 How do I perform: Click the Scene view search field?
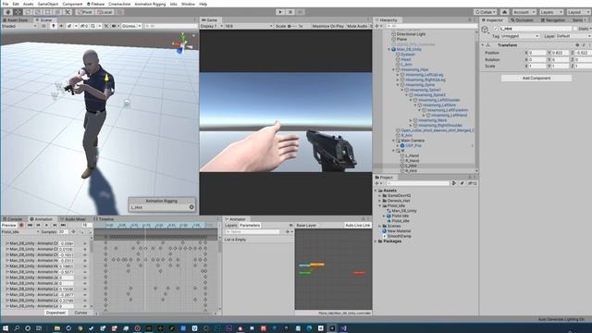pyautogui.click(x=170, y=26)
